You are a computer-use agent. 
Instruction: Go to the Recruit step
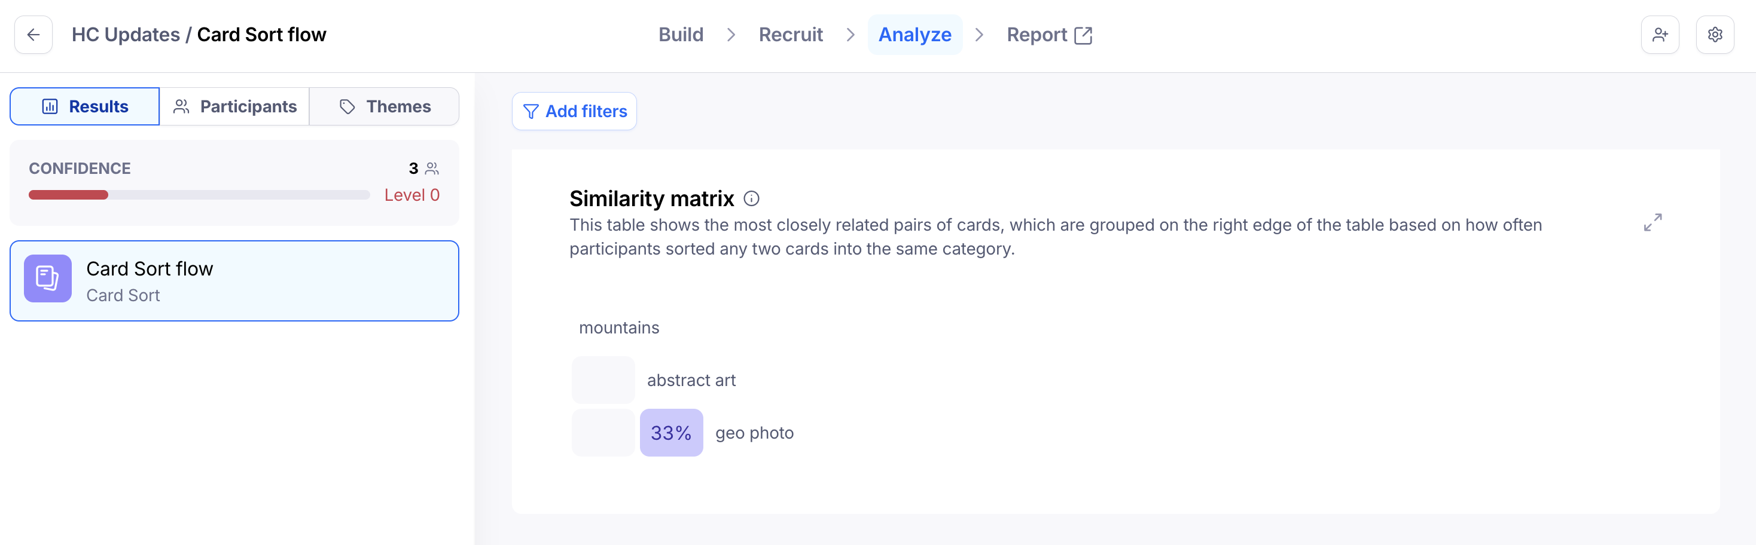tap(791, 35)
